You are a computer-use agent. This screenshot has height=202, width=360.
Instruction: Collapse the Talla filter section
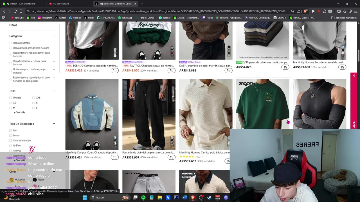click(x=54, y=91)
